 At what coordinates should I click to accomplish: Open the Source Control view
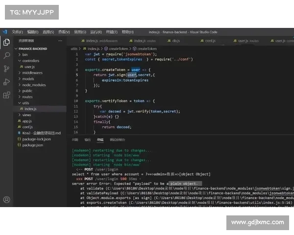[x=6, y=69]
